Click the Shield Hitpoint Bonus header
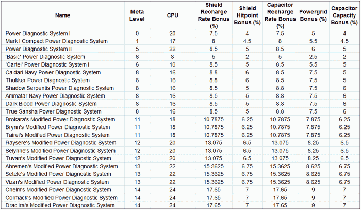Screen dimensions: 361x210 (247, 15)
